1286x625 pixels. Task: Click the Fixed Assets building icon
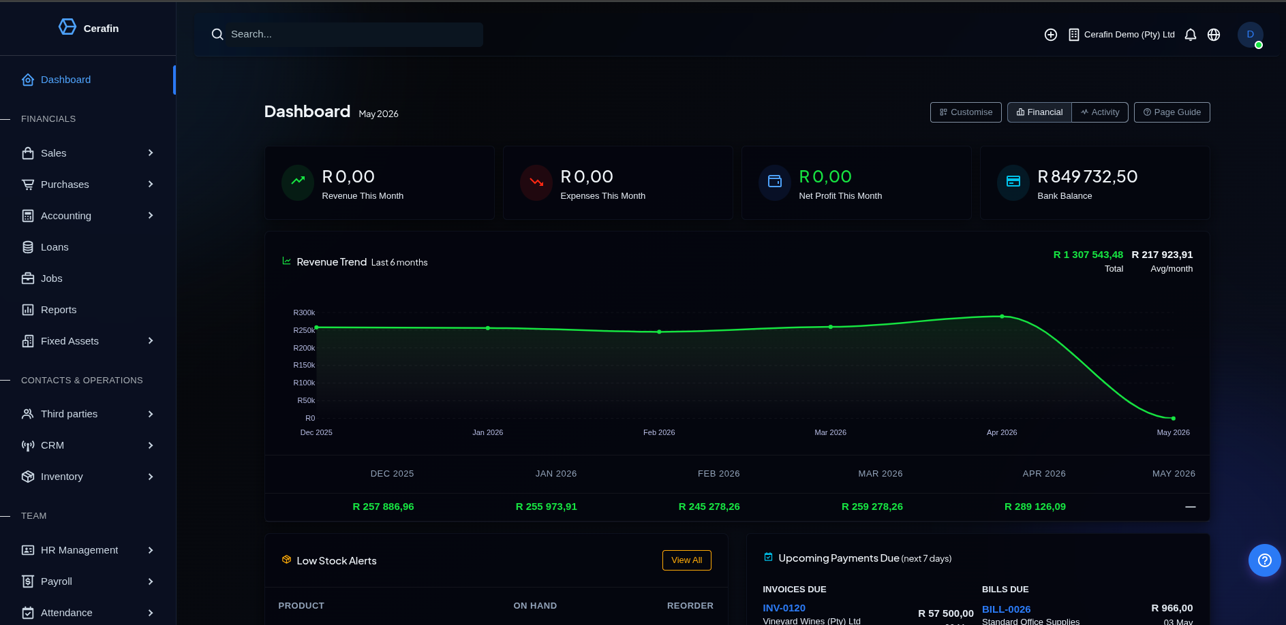pyautogui.click(x=28, y=341)
